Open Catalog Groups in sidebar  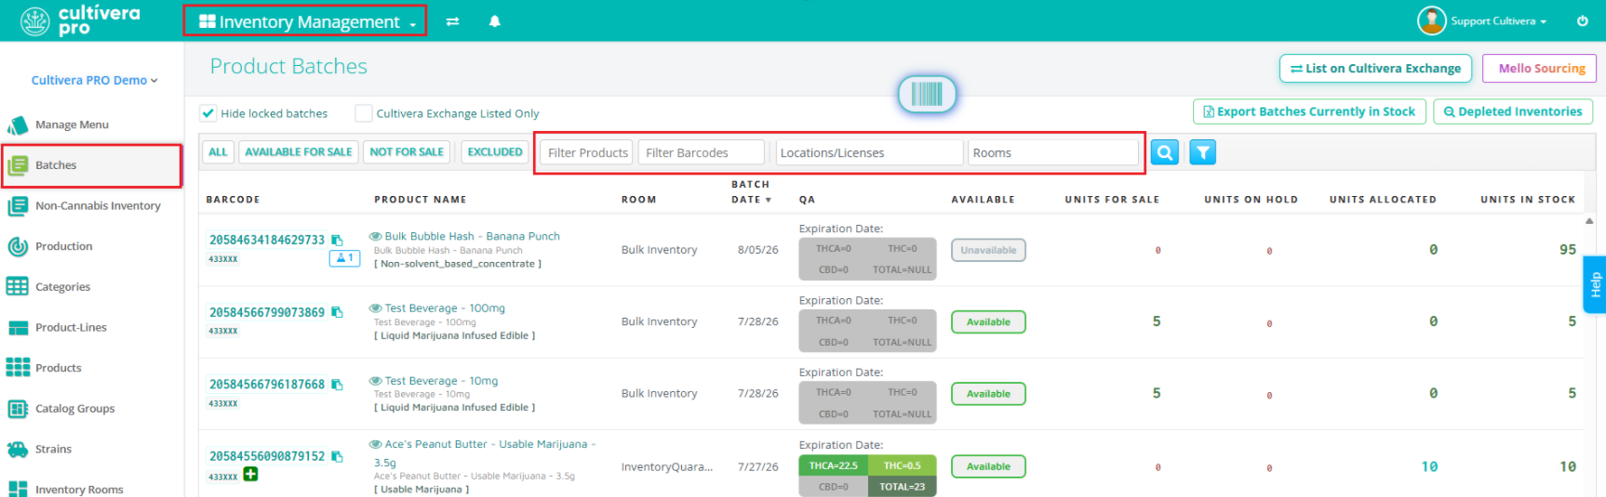click(x=74, y=409)
